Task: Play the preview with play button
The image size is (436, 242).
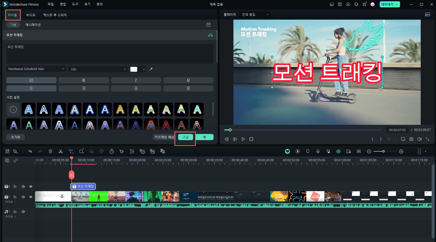Action: (x=243, y=139)
